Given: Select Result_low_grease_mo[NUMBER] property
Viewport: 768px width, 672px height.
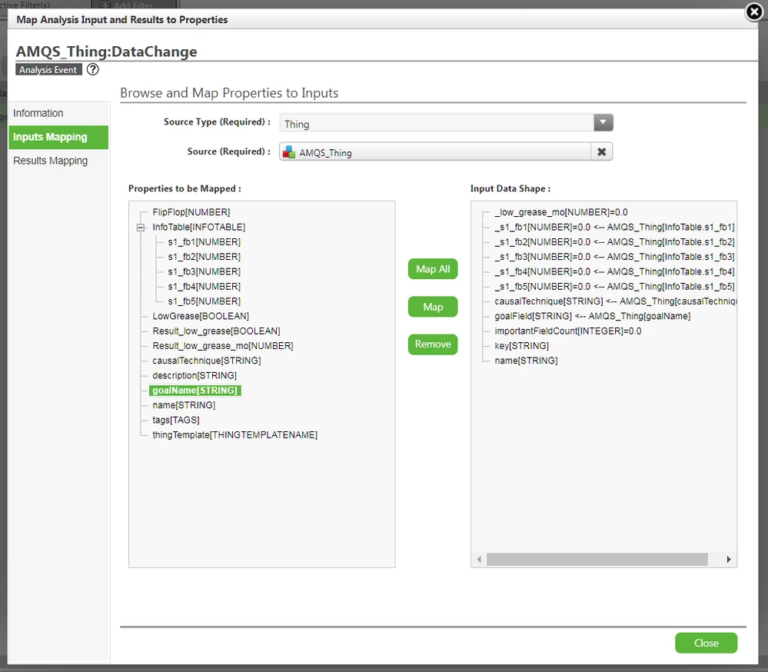Looking at the screenshot, I should point(223,346).
